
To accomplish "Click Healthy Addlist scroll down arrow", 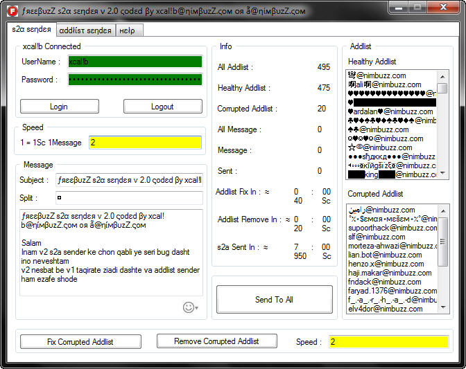I will pos(442,173).
